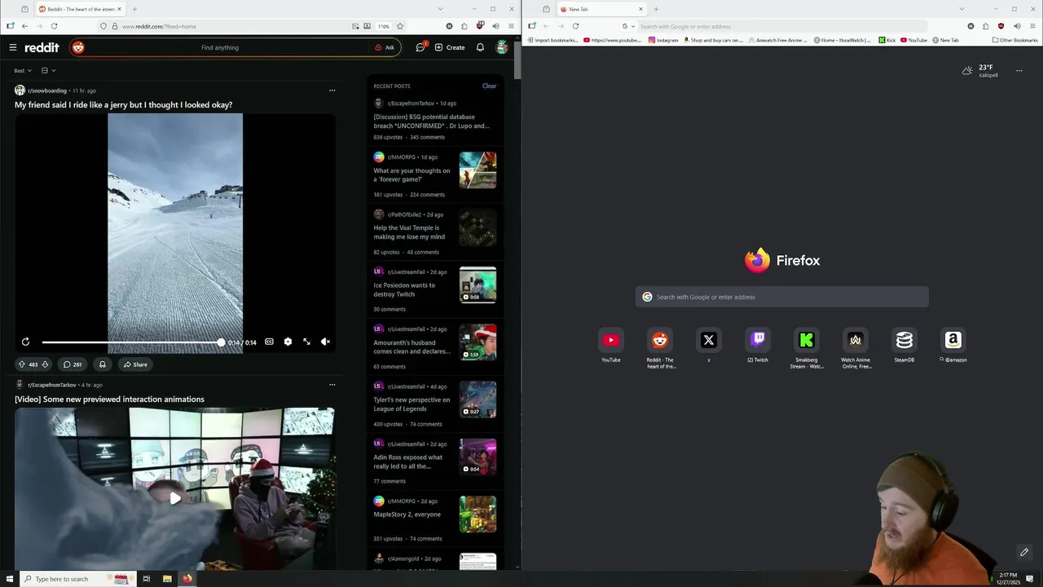Screen dimensions: 1043x587
Task: Open the Twitch shortcut tile
Action: pyautogui.click(x=758, y=340)
